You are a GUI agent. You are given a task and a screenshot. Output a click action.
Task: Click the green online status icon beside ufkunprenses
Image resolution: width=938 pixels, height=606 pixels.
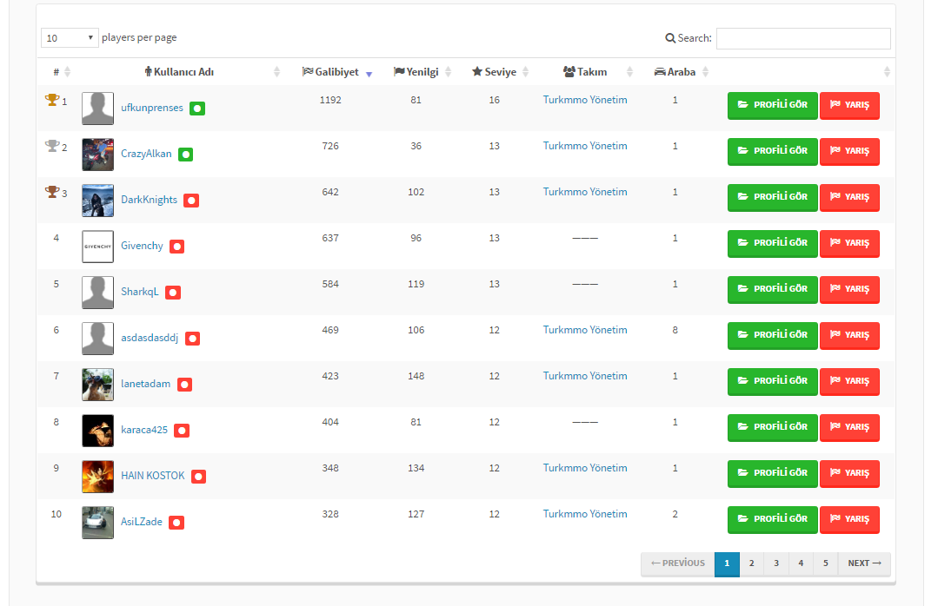coord(197,109)
